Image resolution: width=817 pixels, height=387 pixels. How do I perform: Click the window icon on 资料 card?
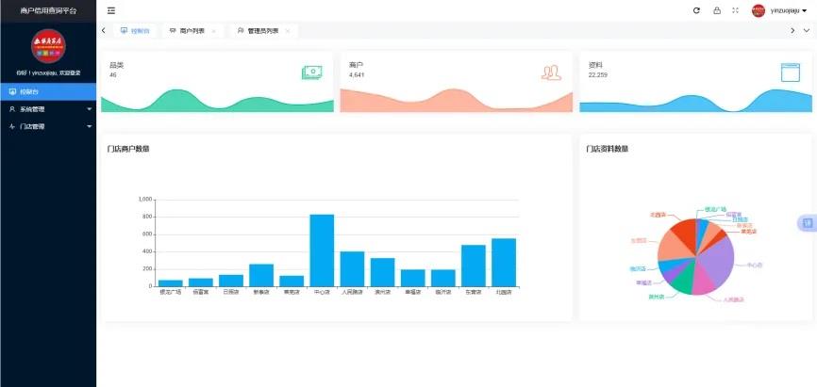(790, 73)
